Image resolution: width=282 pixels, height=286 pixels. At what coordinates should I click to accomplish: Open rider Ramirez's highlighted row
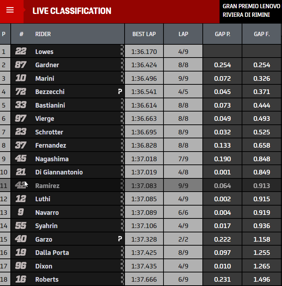[47, 186]
